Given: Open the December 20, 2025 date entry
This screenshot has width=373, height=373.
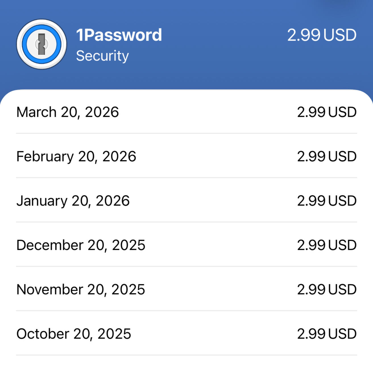Looking at the screenshot, I should tap(81, 245).
